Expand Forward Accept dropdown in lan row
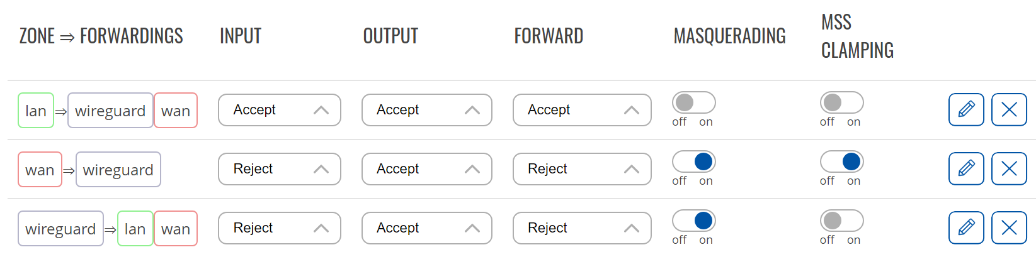This screenshot has height=257, width=1036. (582, 110)
